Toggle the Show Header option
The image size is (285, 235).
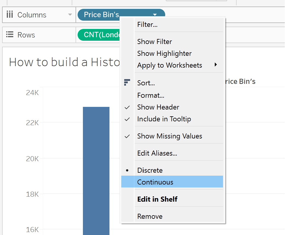[x=158, y=107]
